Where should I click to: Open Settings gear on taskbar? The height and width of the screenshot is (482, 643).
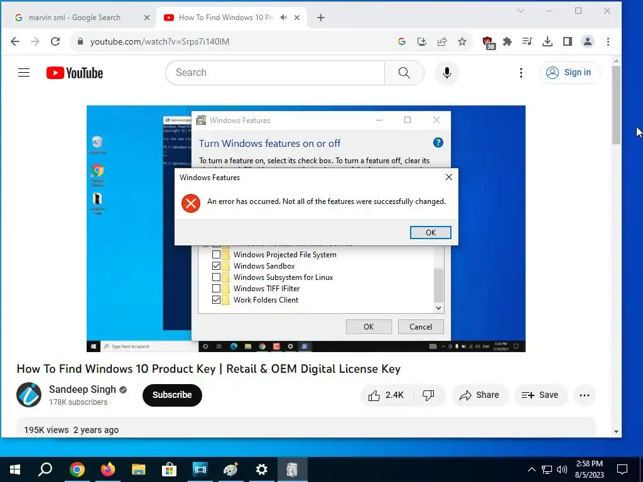[x=262, y=469]
